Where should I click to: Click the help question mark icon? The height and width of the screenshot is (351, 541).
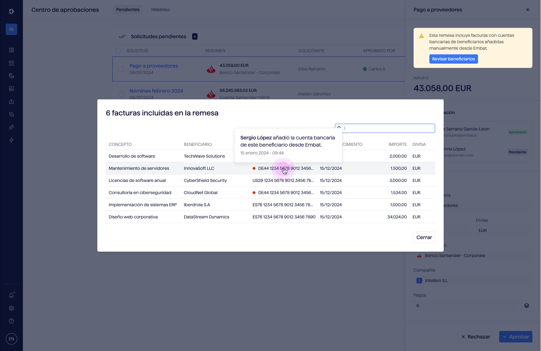(x=11, y=321)
